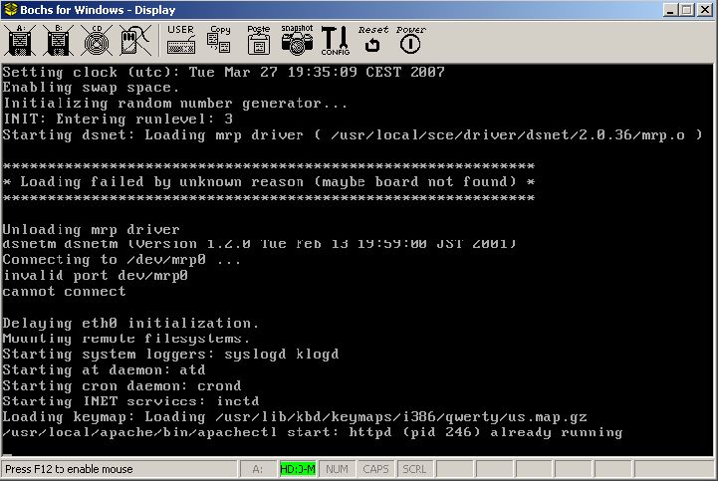This screenshot has width=718, height=481.
Task: Click the 'dsnetm dsnetm (Version 1.2.0' line
Action: (x=260, y=244)
